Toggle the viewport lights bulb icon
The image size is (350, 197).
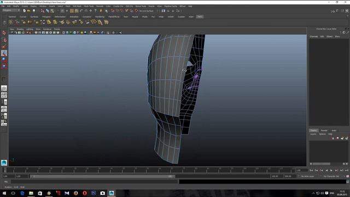(x=81, y=33)
